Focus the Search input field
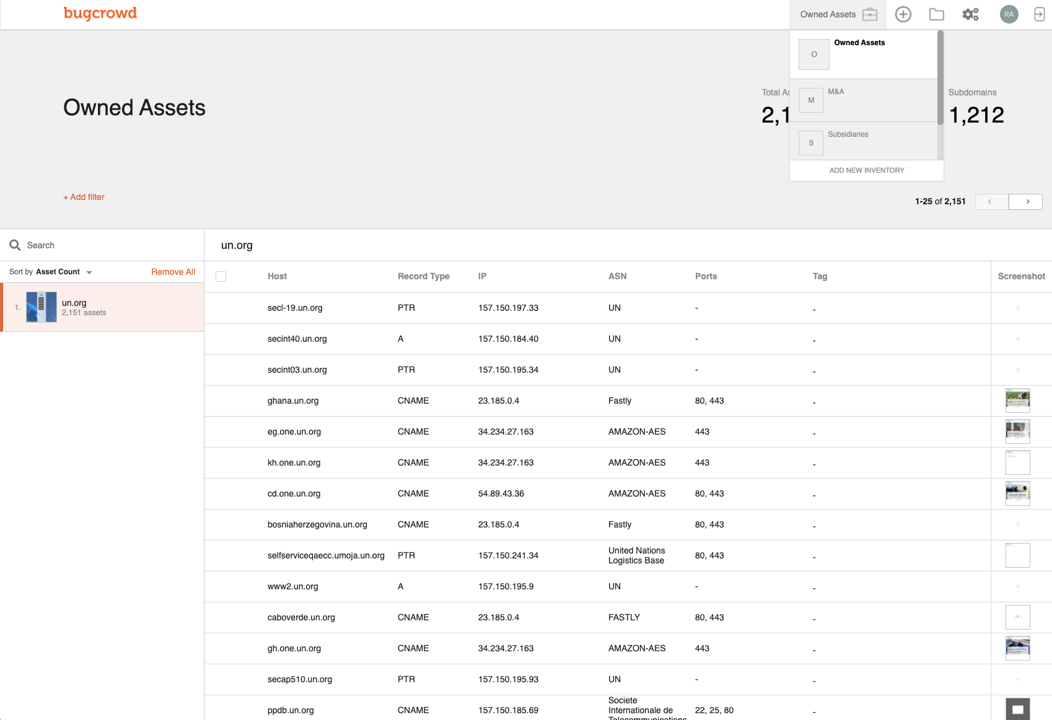 [112, 245]
